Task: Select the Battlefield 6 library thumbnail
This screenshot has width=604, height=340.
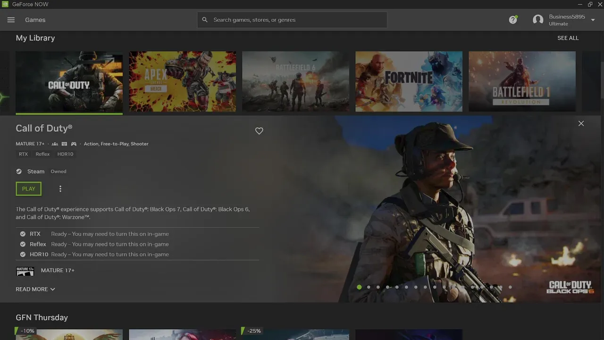Action: (295, 82)
